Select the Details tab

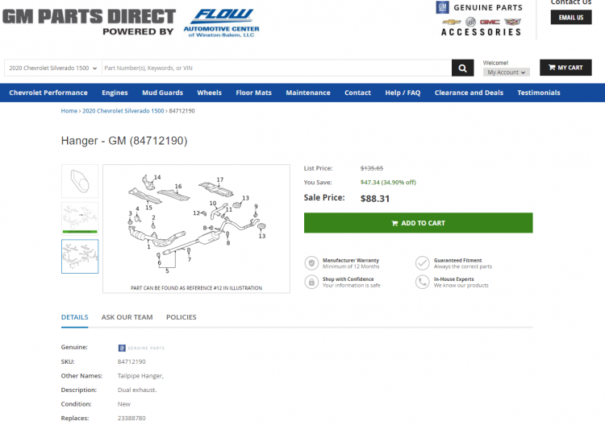click(74, 317)
